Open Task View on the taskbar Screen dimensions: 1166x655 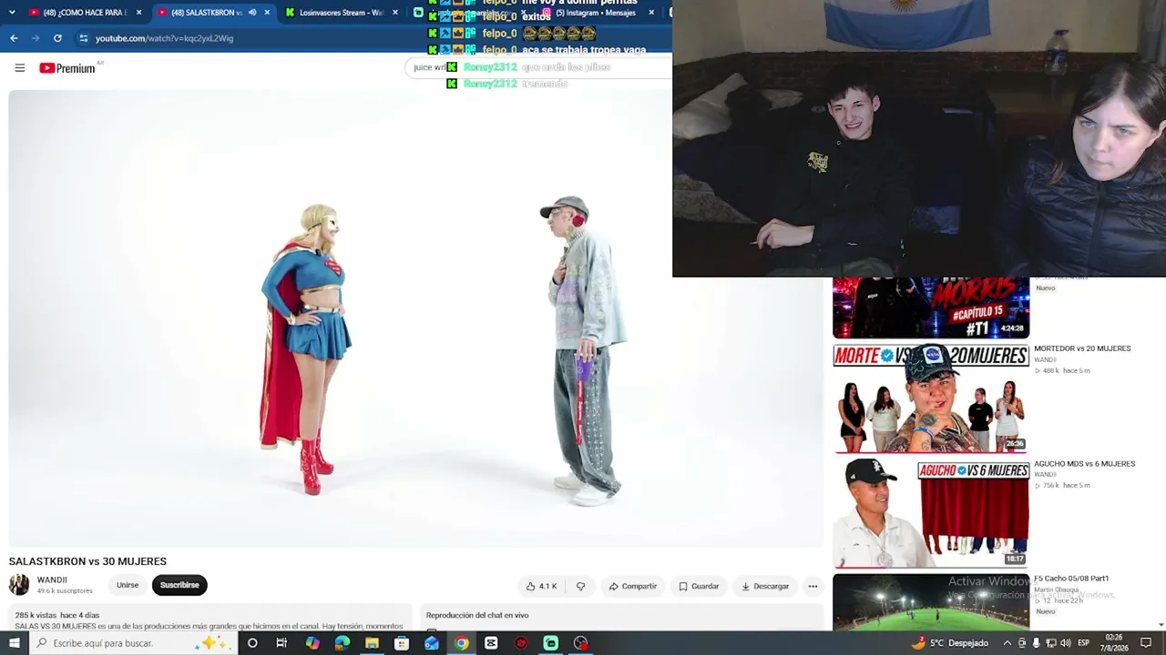coord(281,643)
